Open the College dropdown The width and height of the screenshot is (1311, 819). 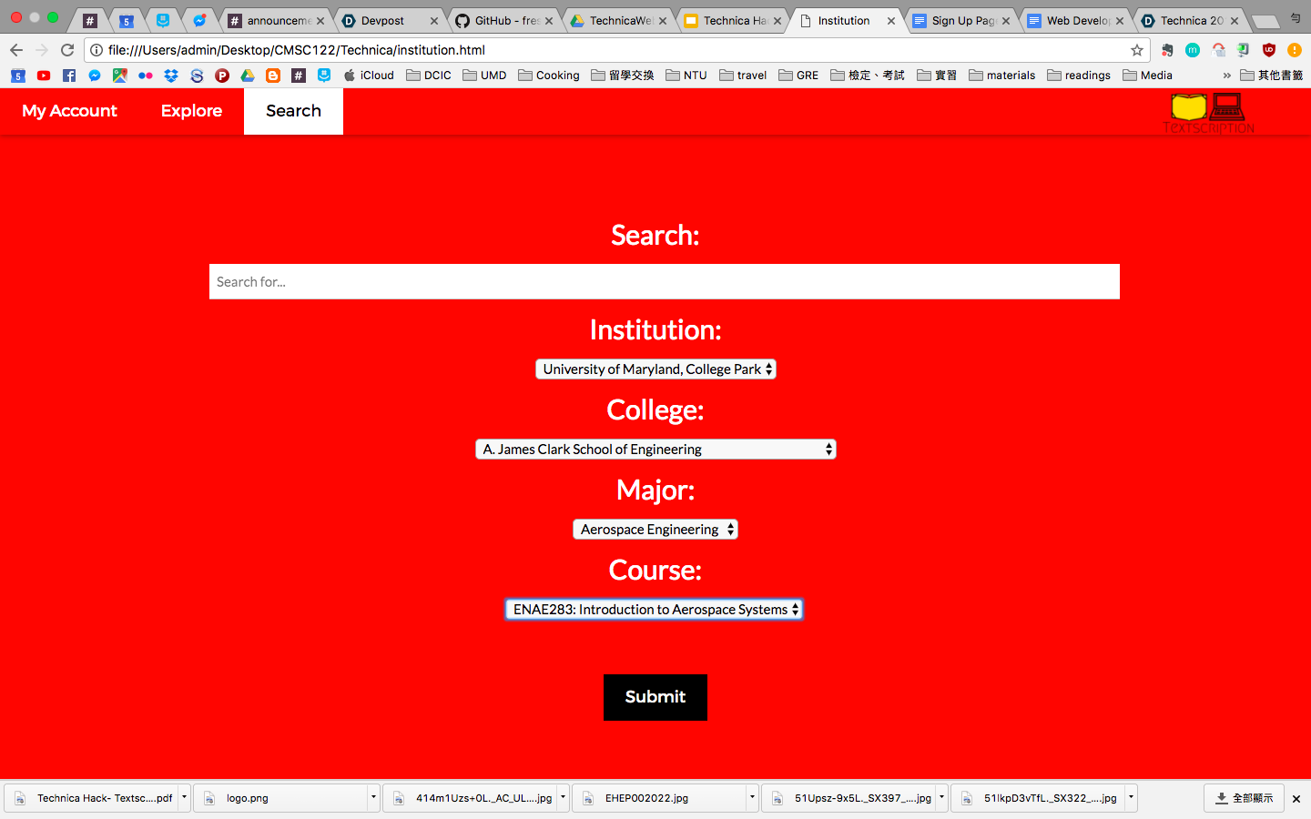pyautogui.click(x=655, y=449)
